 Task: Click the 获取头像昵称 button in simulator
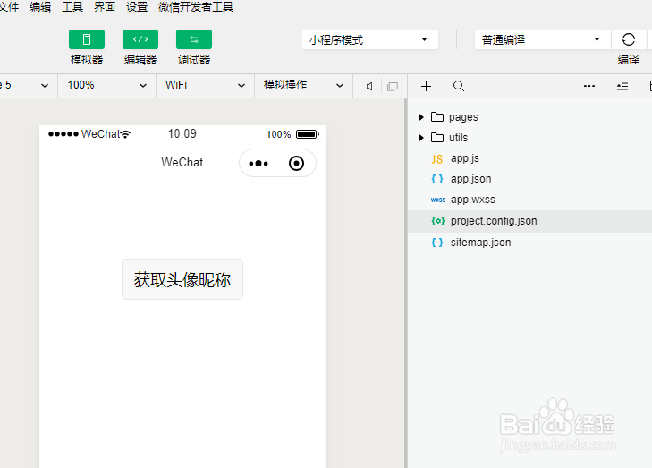click(x=182, y=279)
